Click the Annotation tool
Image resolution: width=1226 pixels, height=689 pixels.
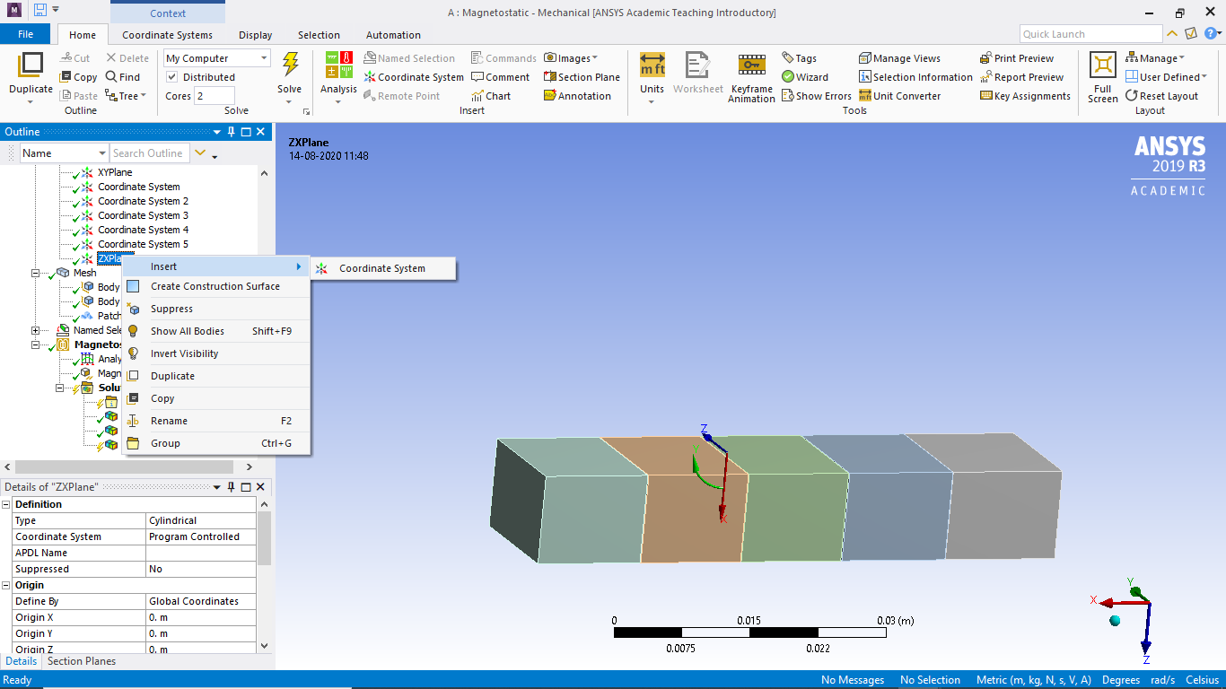577,96
